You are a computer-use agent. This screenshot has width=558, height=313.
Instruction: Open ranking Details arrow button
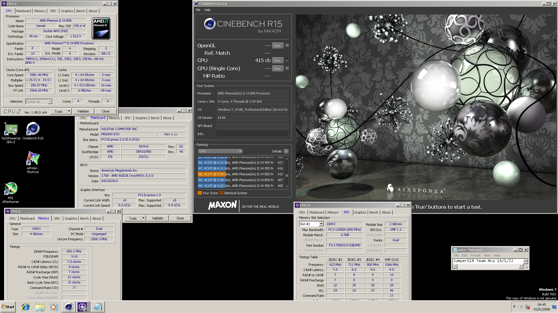(x=286, y=151)
